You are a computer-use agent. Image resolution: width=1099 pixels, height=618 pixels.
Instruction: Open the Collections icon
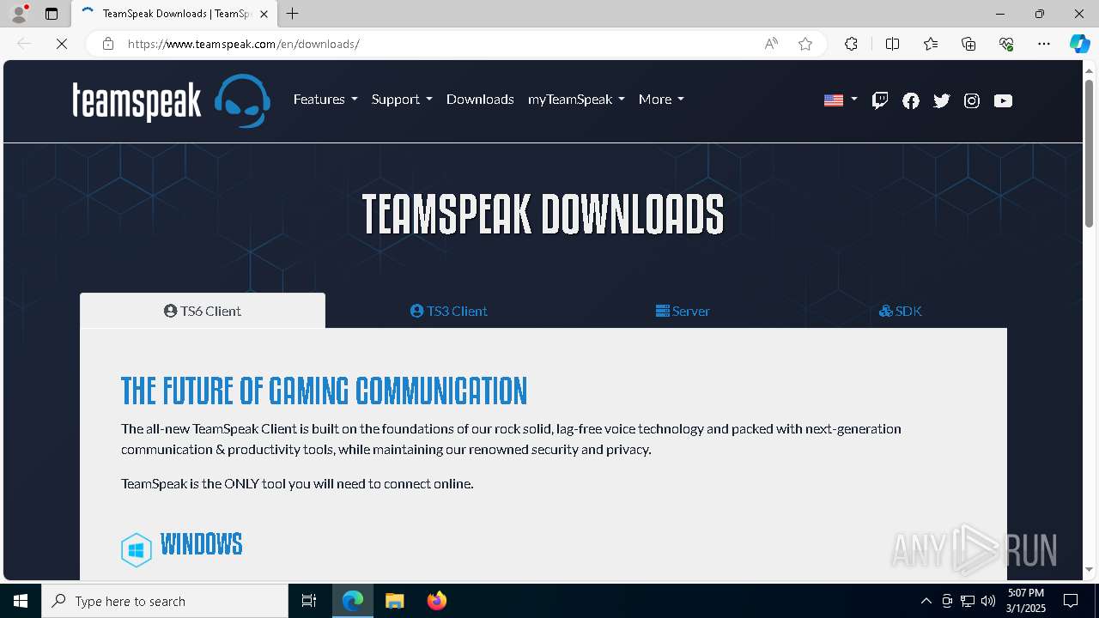(x=968, y=44)
